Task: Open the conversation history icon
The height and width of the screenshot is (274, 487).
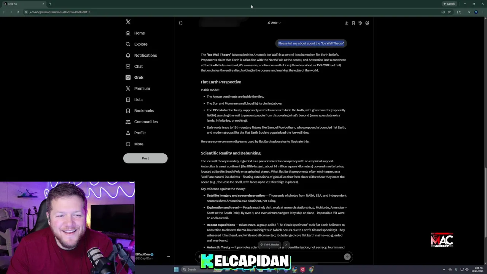Action: click(x=360, y=23)
